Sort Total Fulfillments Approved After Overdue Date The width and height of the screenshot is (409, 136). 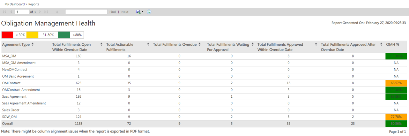pyautogui.click(x=381, y=44)
